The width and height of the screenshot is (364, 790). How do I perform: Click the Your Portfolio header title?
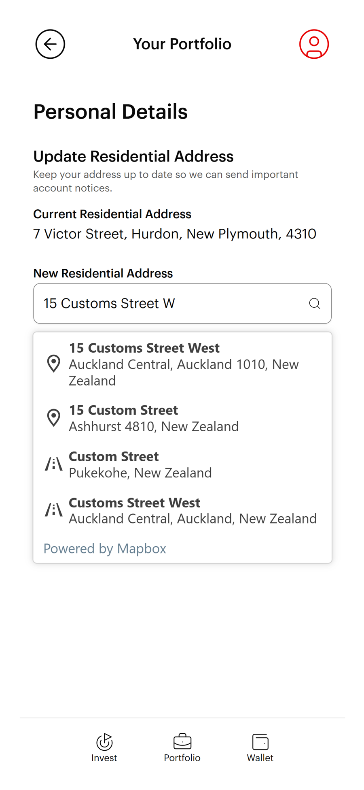182,44
